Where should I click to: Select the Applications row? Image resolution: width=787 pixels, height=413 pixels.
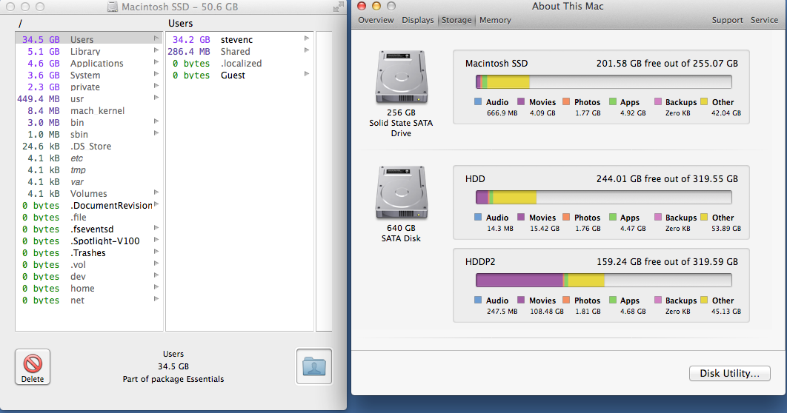click(89, 63)
